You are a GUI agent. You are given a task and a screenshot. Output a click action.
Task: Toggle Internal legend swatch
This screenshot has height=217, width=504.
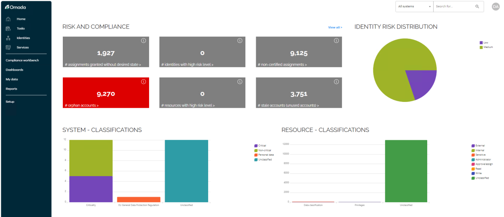(x=473, y=150)
